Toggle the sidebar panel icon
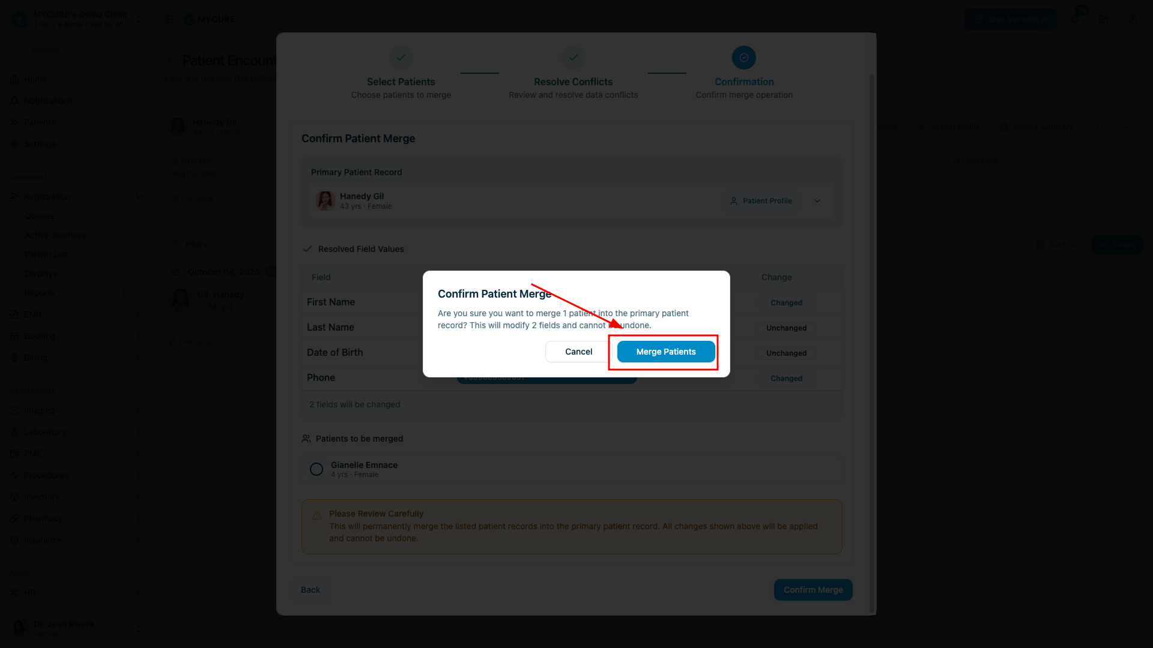1153x648 pixels. [169, 19]
